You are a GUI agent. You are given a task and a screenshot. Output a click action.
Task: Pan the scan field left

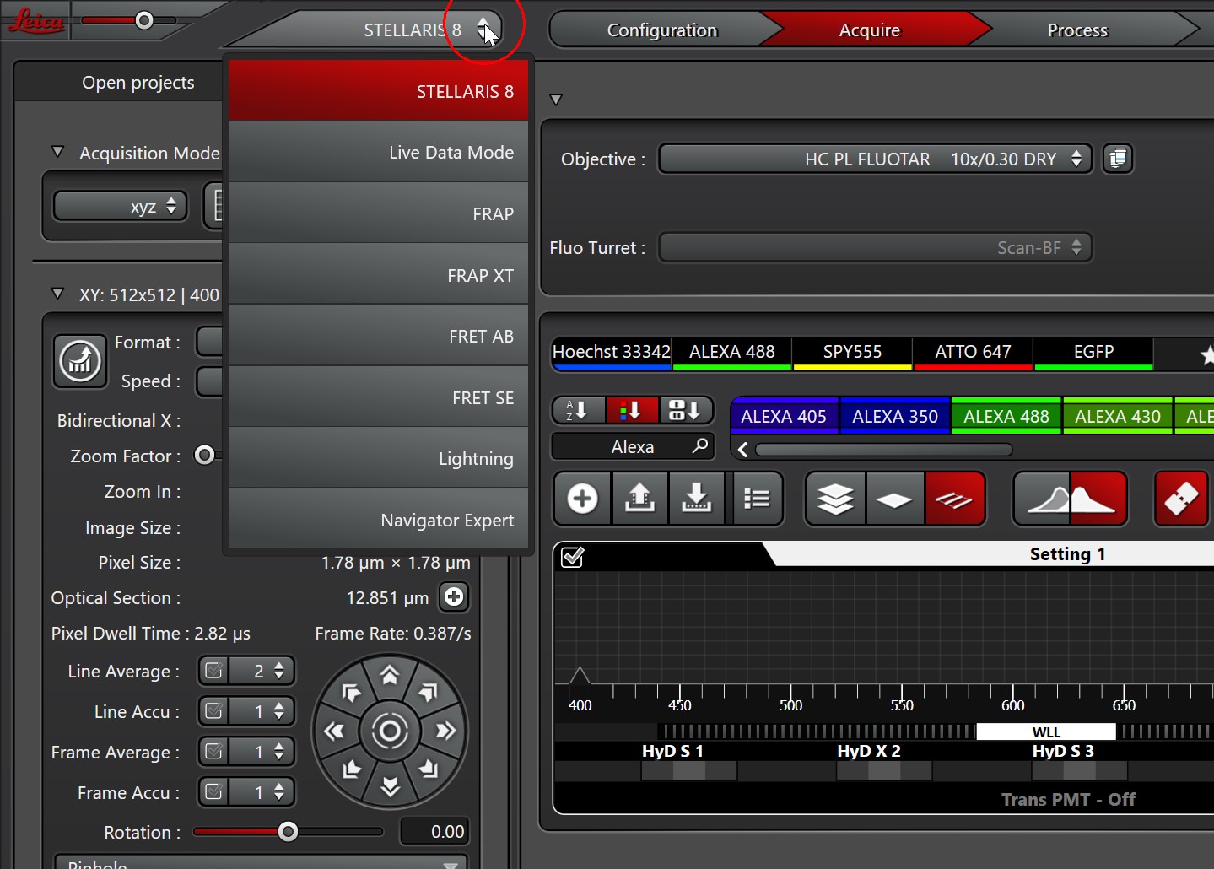(334, 731)
